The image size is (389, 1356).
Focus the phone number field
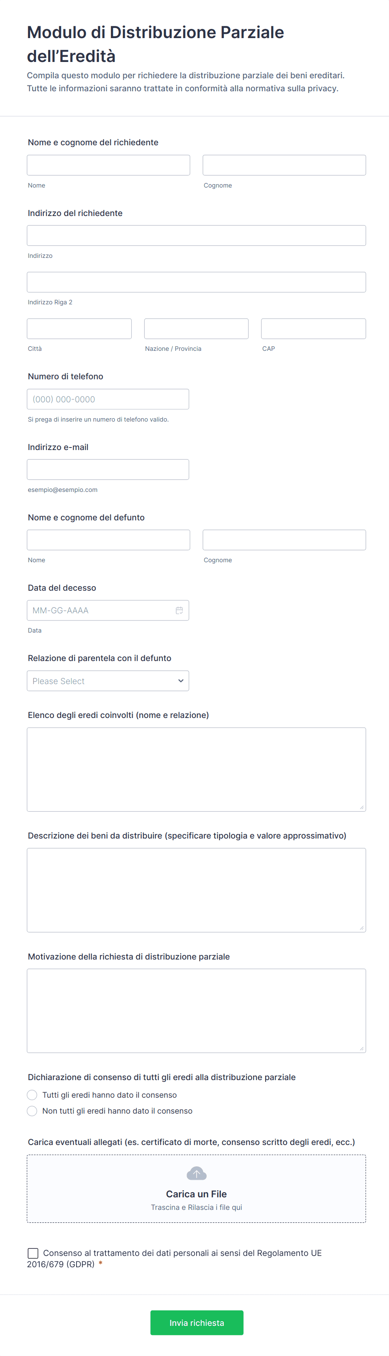pyautogui.click(x=108, y=399)
